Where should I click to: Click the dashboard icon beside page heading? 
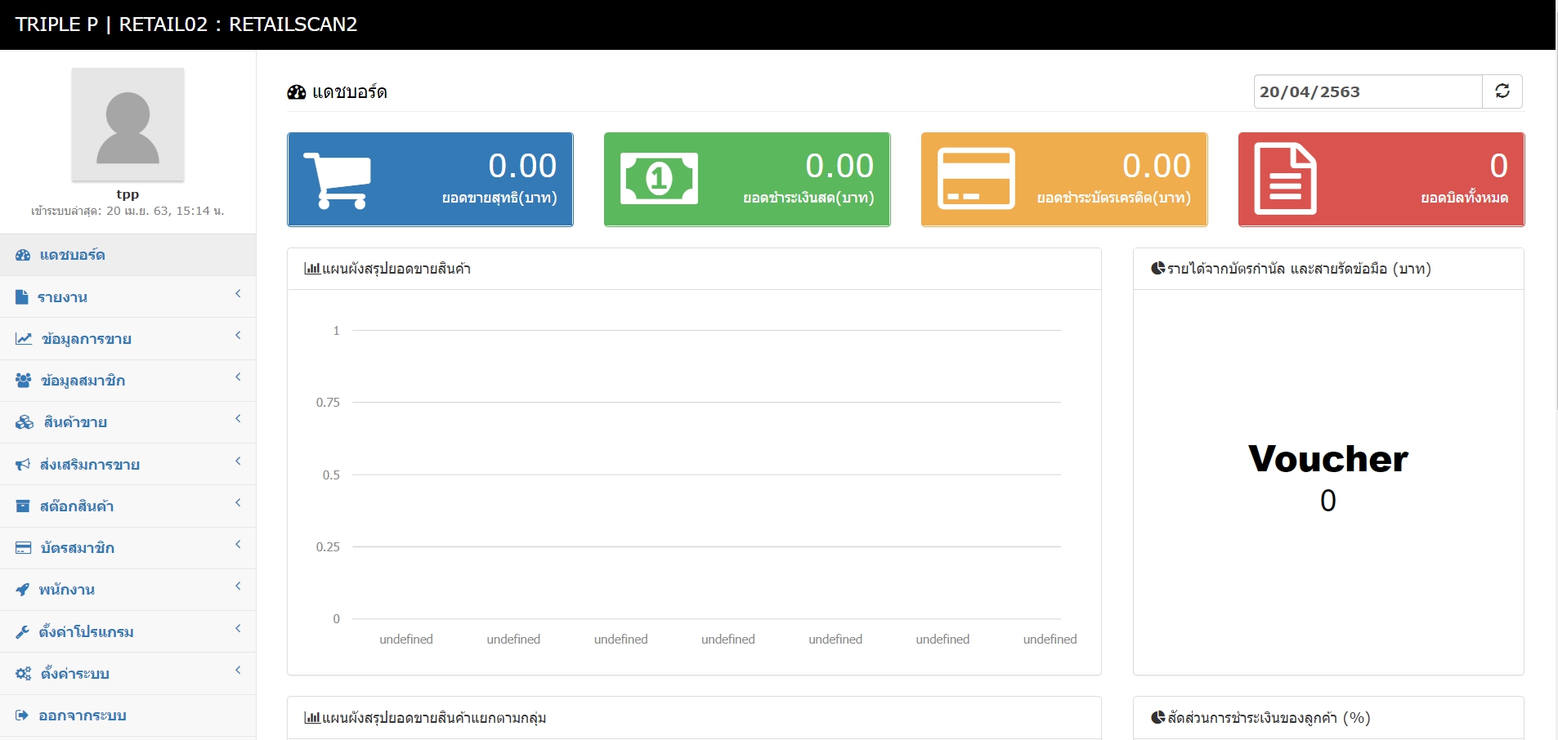[x=296, y=92]
